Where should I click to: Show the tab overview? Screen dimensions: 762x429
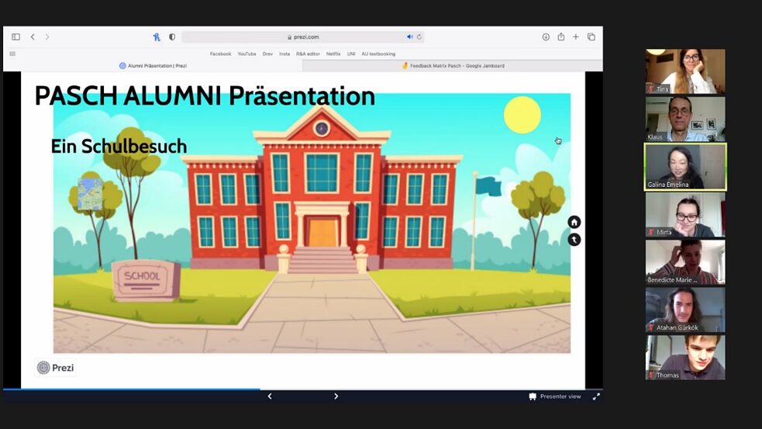tap(591, 36)
